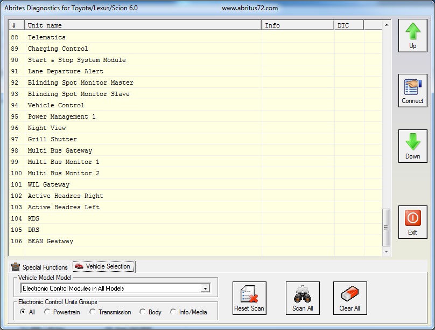Viewport: 435px width, 330px height.
Task: Select the Multi Bus Monitor 1 row
Action: (x=195, y=162)
